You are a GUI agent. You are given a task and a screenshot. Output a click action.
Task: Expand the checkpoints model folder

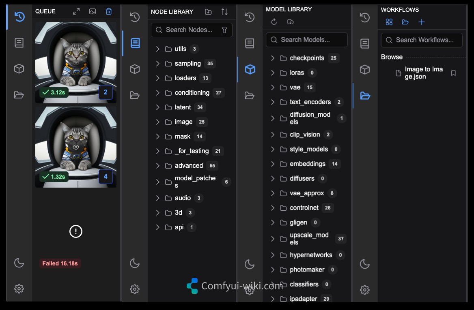[x=272, y=58]
